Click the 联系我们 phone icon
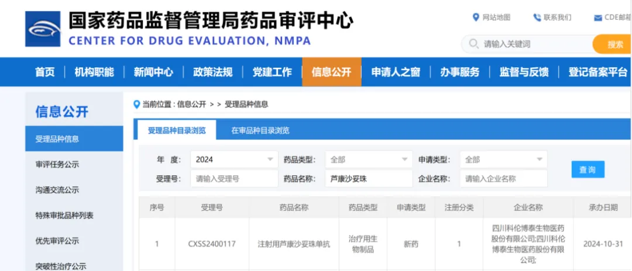The height and width of the screenshot is (271, 632). [537, 18]
